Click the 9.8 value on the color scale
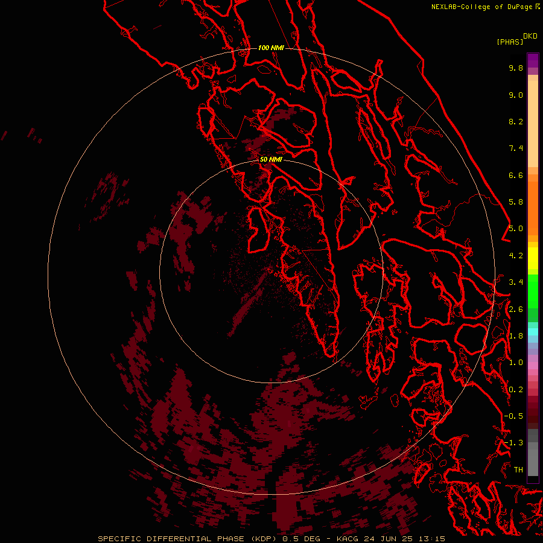The height and width of the screenshot is (543, 543). tap(516, 68)
